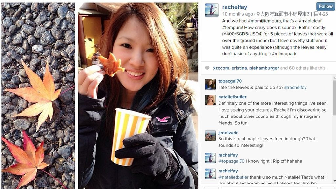Viewport: 336px width, 189px height.
Task: Click topazgal70's avatar thumbnail
Action: click(210, 84)
